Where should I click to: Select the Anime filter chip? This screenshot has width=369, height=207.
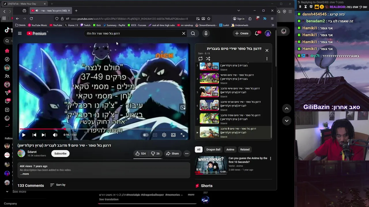coord(230,149)
